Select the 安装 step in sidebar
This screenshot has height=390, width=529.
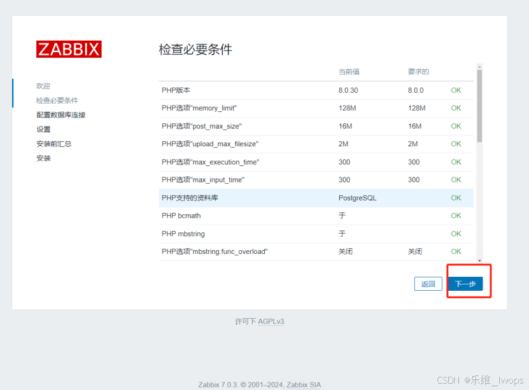[x=43, y=158]
